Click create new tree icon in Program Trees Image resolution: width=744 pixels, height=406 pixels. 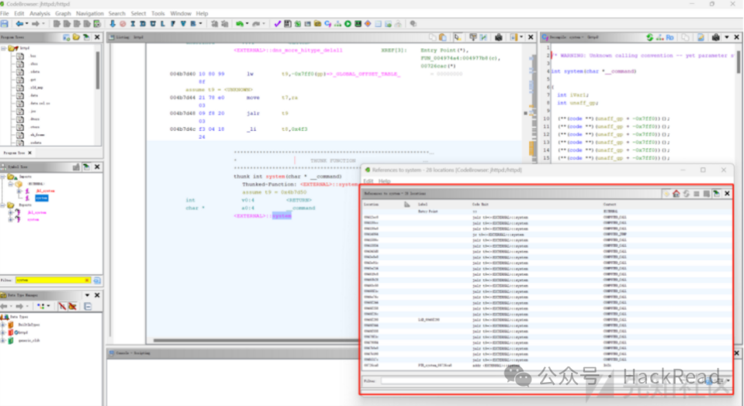tap(66, 37)
